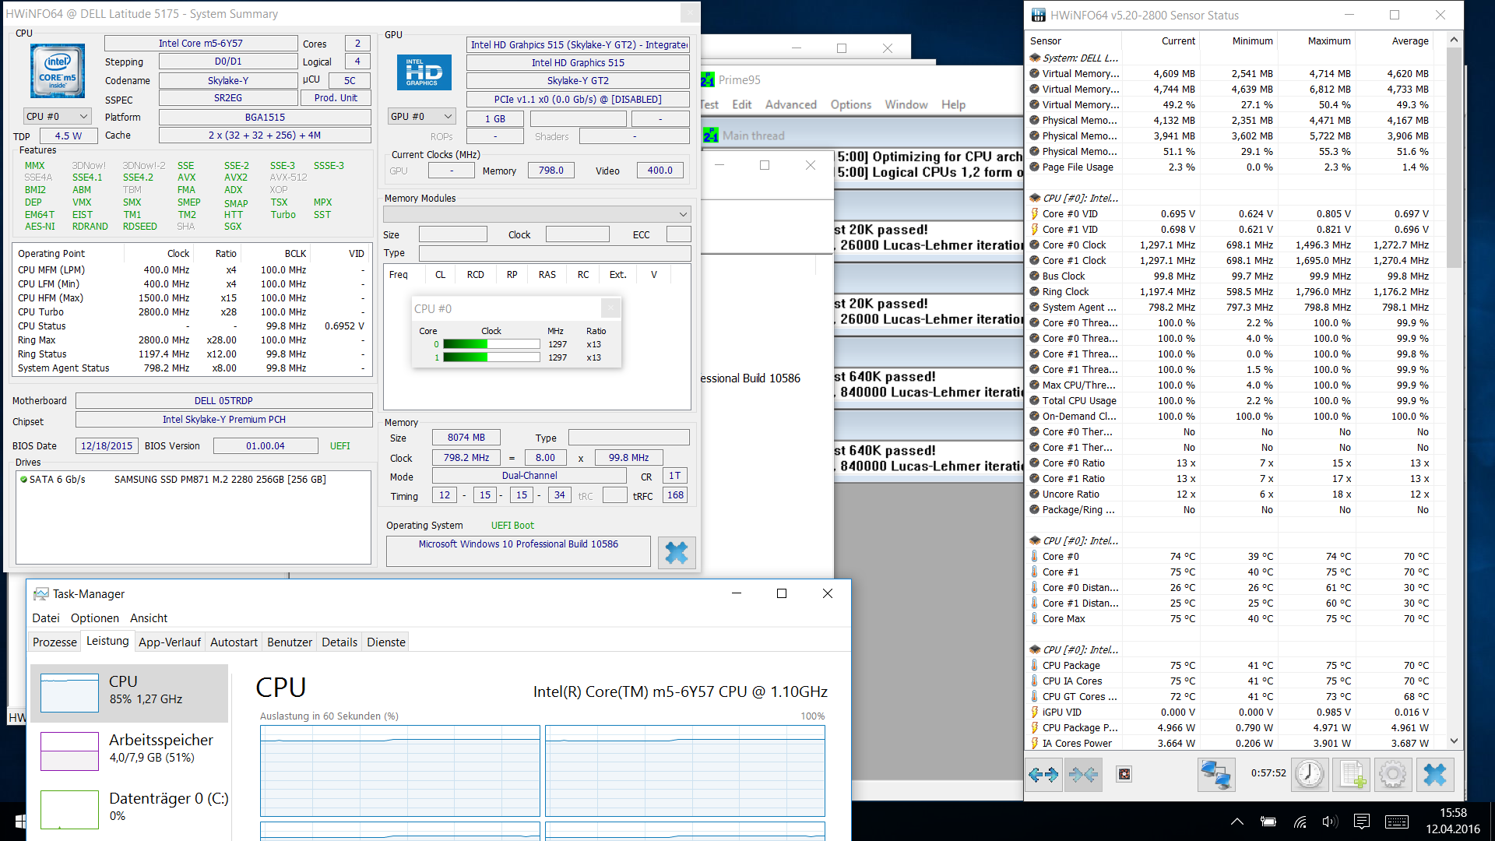Click the expand columns arrows icon
This screenshot has width=1495, height=841.
[1043, 774]
